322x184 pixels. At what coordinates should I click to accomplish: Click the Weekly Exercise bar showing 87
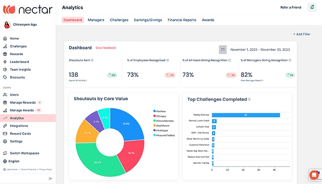point(246,115)
